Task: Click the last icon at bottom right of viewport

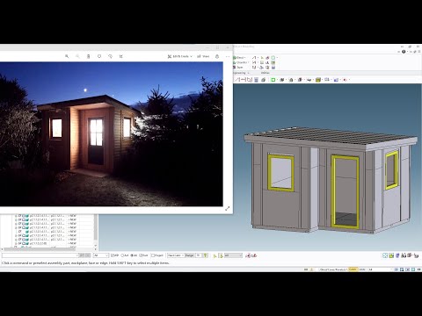Action: click(416, 255)
